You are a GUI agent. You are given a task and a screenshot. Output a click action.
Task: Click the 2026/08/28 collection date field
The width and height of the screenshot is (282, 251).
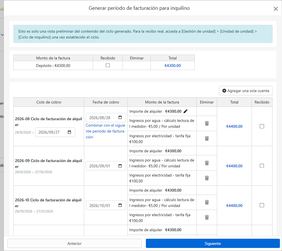click(x=106, y=118)
